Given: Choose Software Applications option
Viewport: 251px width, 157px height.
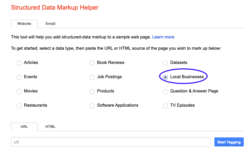Looking at the screenshot, I should pos(92,106).
